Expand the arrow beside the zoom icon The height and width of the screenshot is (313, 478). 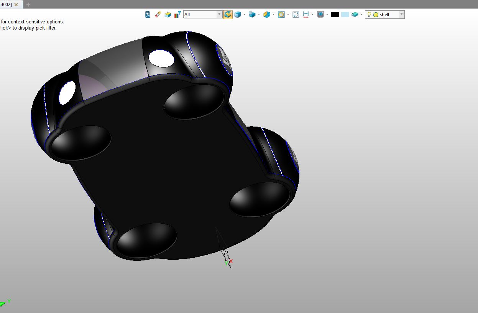(x=288, y=15)
